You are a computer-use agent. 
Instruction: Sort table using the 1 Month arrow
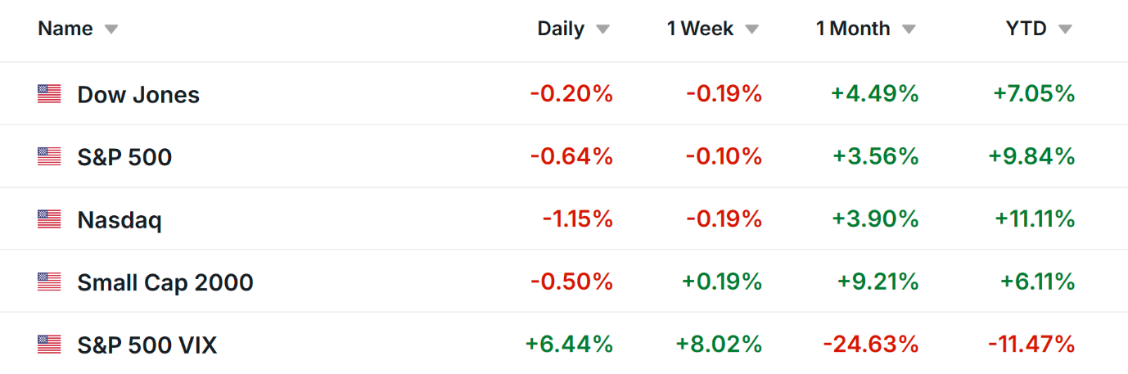click(909, 29)
